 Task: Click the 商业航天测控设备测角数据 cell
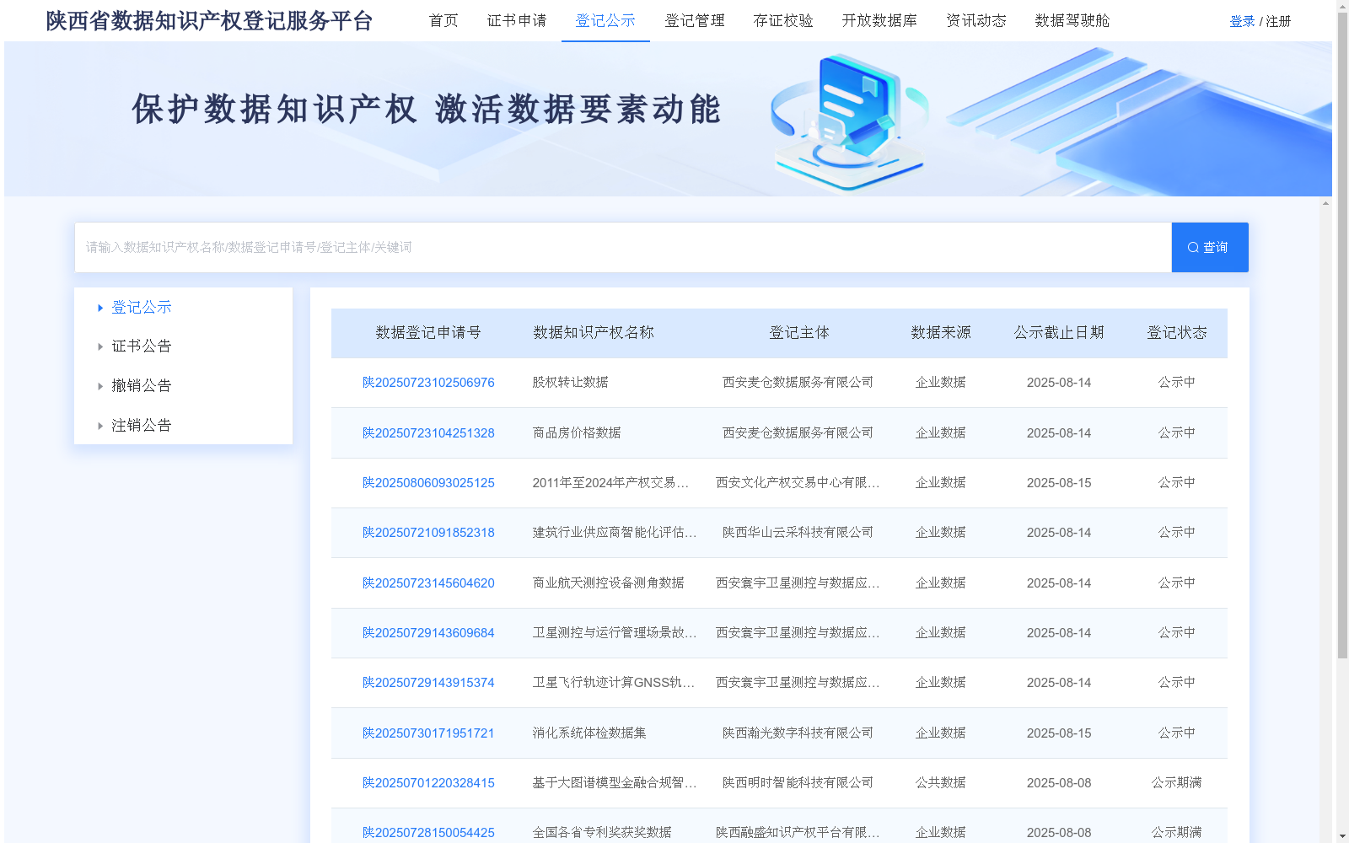(x=608, y=583)
